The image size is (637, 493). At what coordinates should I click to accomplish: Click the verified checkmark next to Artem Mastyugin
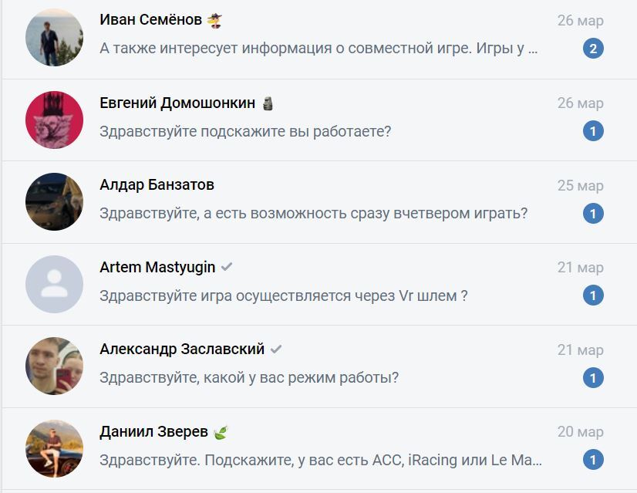(227, 268)
